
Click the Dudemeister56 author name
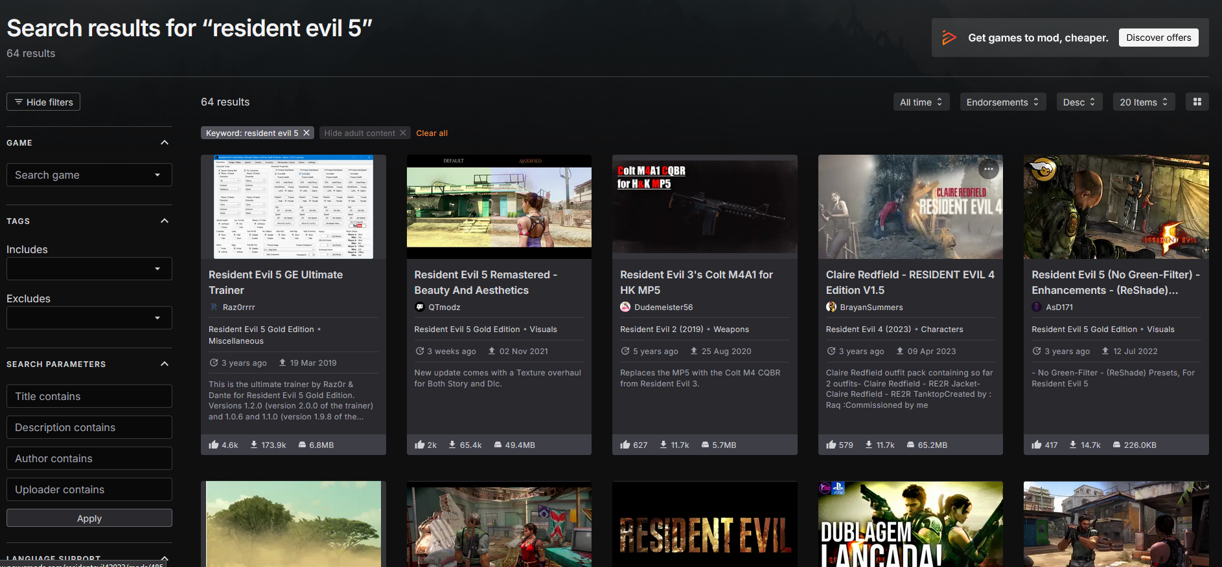click(x=663, y=307)
